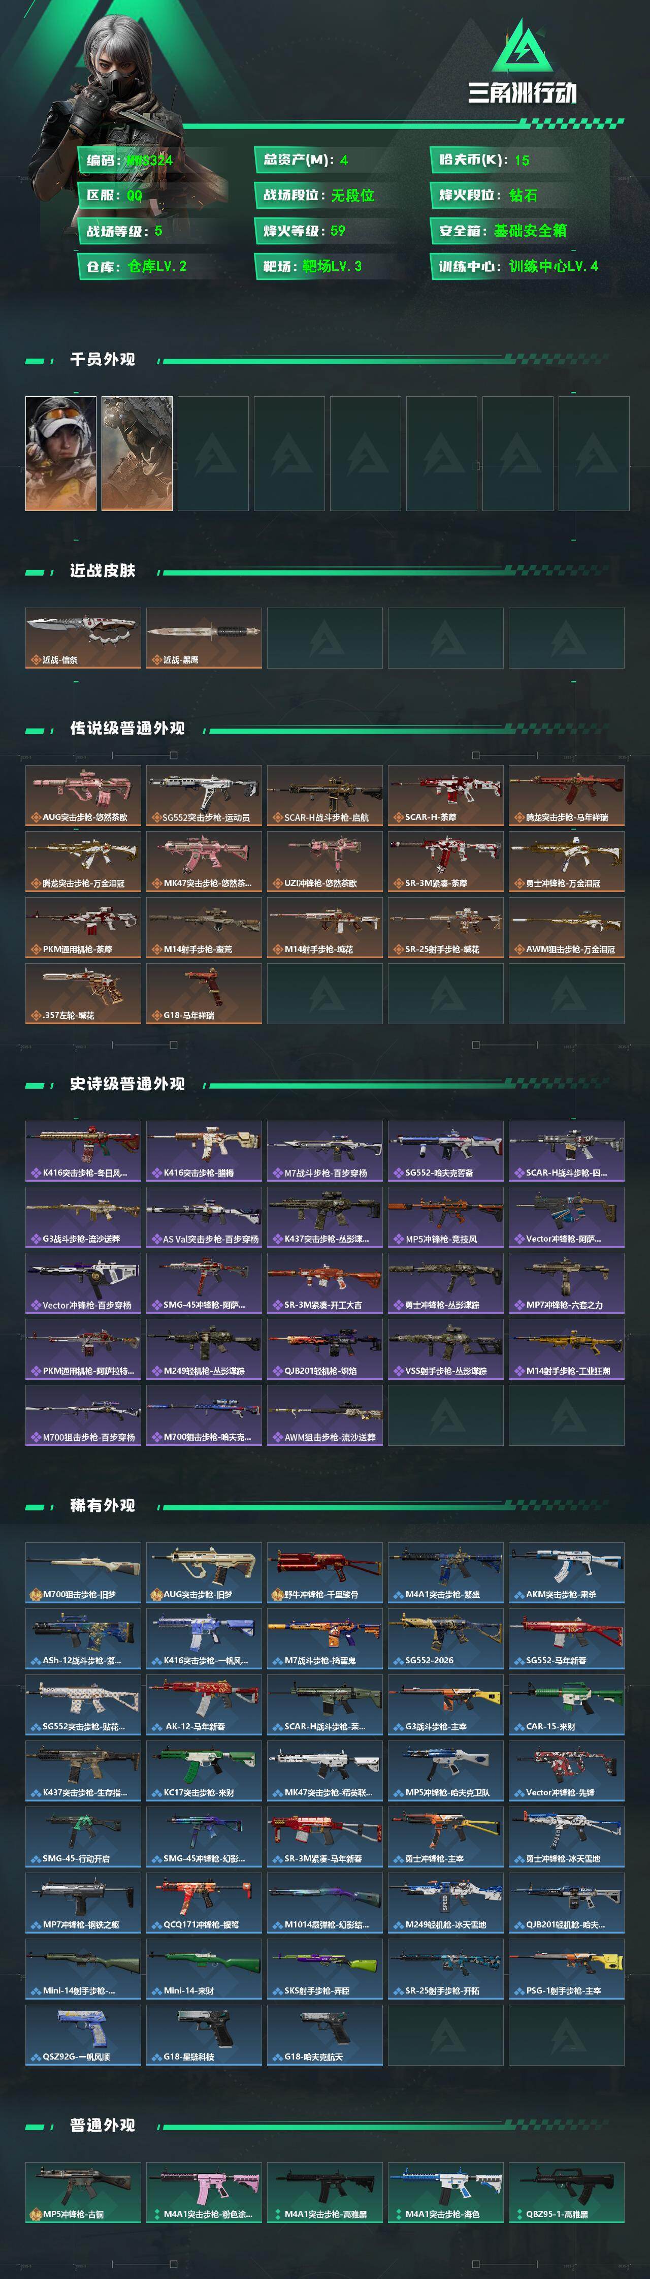Image resolution: width=650 pixels, height=2279 pixels.
Task: Select the G18-马年祥瑞 pistol skin icon
Action: pyautogui.click(x=204, y=994)
